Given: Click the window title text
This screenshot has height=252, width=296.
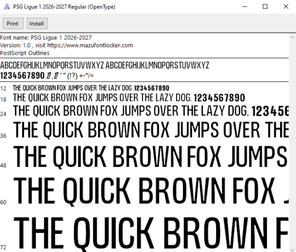Looking at the screenshot, I should click(64, 7).
